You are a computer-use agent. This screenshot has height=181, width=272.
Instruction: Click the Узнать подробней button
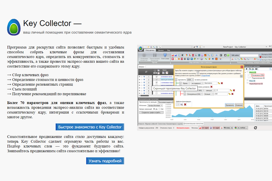(105, 161)
